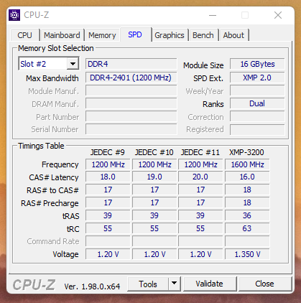This screenshot has height=303, width=301.
Task: Open the Mainboard tab
Action: (x=62, y=35)
